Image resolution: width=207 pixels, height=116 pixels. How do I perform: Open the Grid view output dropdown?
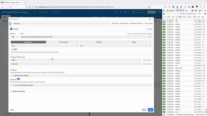pyautogui.click(x=76, y=64)
